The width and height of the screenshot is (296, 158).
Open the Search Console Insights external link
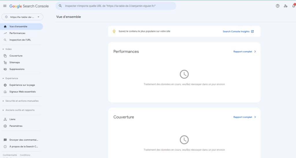238,31
